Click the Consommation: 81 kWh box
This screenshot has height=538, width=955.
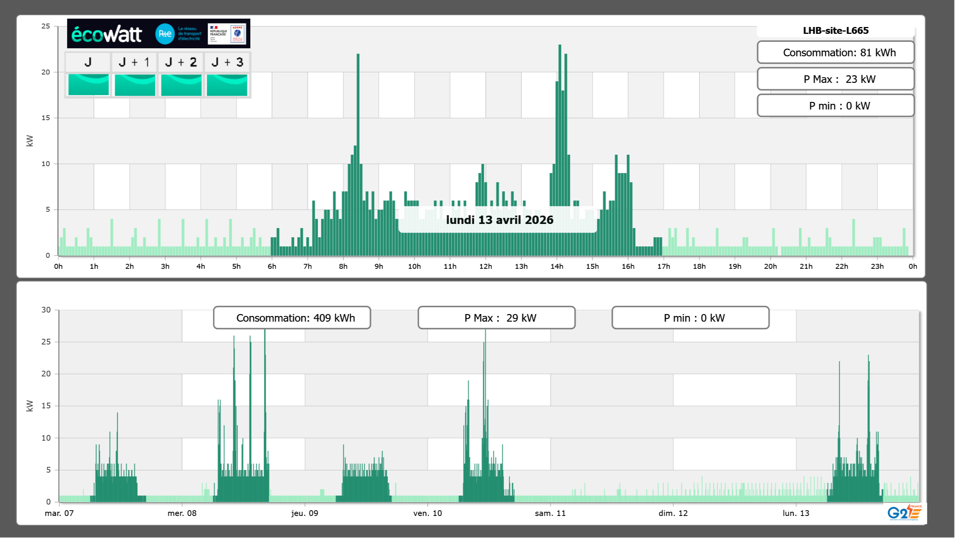coord(836,52)
